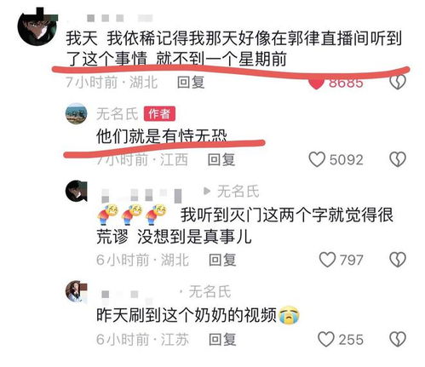Like the Jiangsu reply with 255 likes
425x367 pixels.
coord(326,340)
